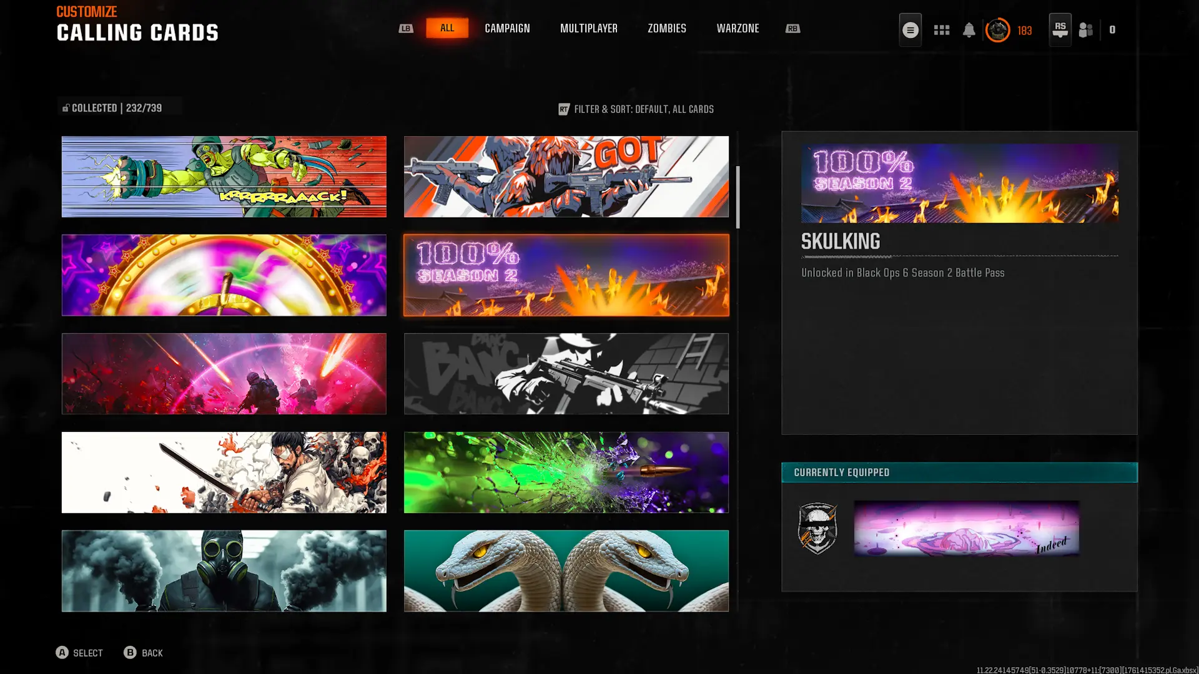
Task: Open the grid apps icon
Action: (x=941, y=30)
